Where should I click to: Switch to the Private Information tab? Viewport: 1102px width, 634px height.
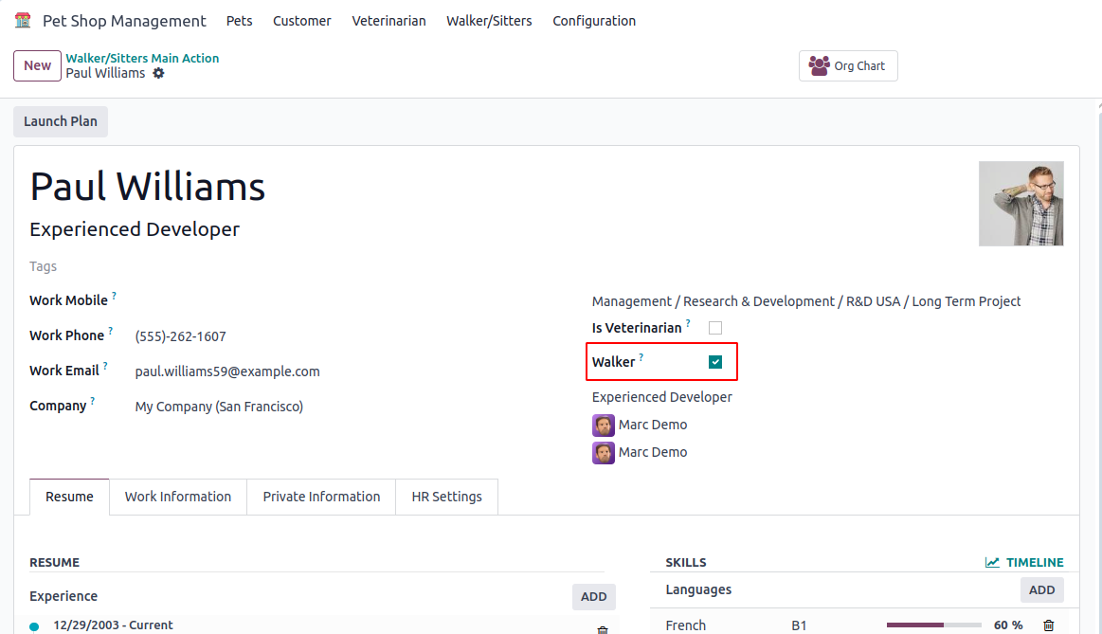coord(321,497)
